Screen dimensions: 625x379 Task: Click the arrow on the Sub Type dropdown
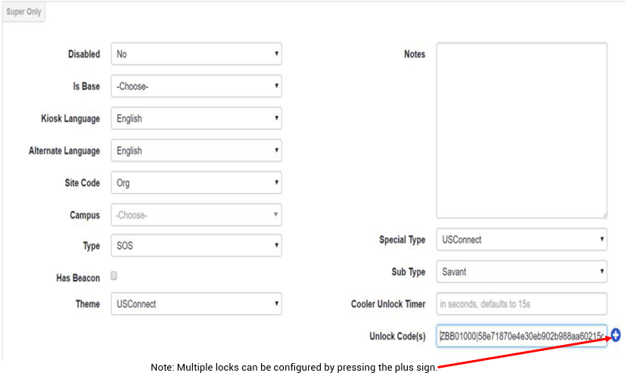602,271
